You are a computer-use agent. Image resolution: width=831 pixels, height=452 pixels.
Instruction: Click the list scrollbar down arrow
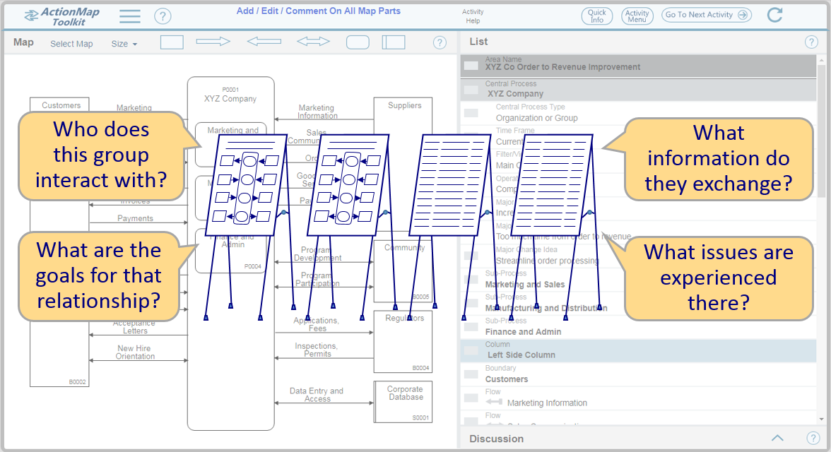tap(821, 419)
